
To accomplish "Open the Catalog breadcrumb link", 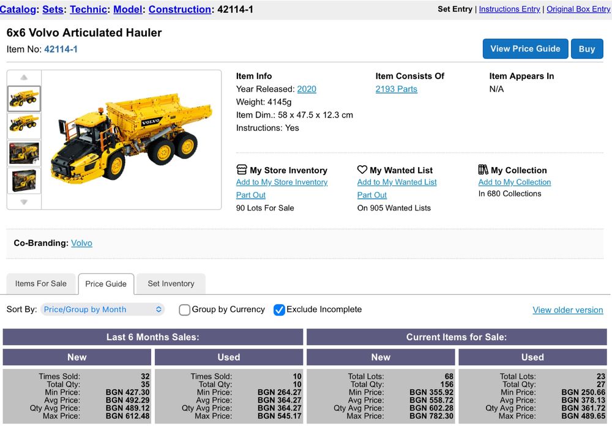I will 18,9.
